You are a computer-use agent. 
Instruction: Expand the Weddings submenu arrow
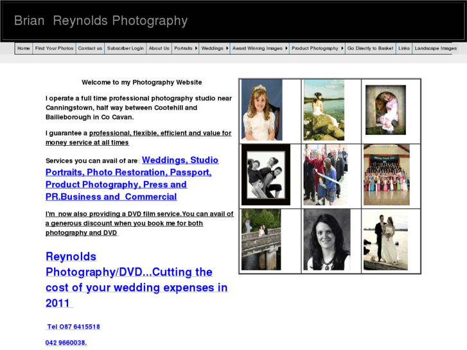(x=227, y=48)
